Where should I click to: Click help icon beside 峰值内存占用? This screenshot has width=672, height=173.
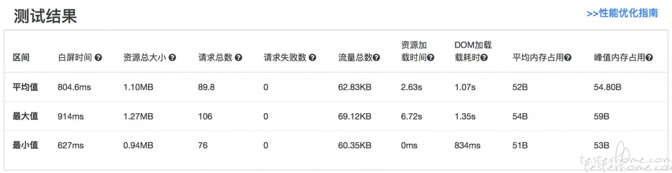coord(649,58)
